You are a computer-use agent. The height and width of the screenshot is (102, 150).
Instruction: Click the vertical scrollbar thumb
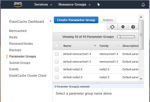coord(141,35)
